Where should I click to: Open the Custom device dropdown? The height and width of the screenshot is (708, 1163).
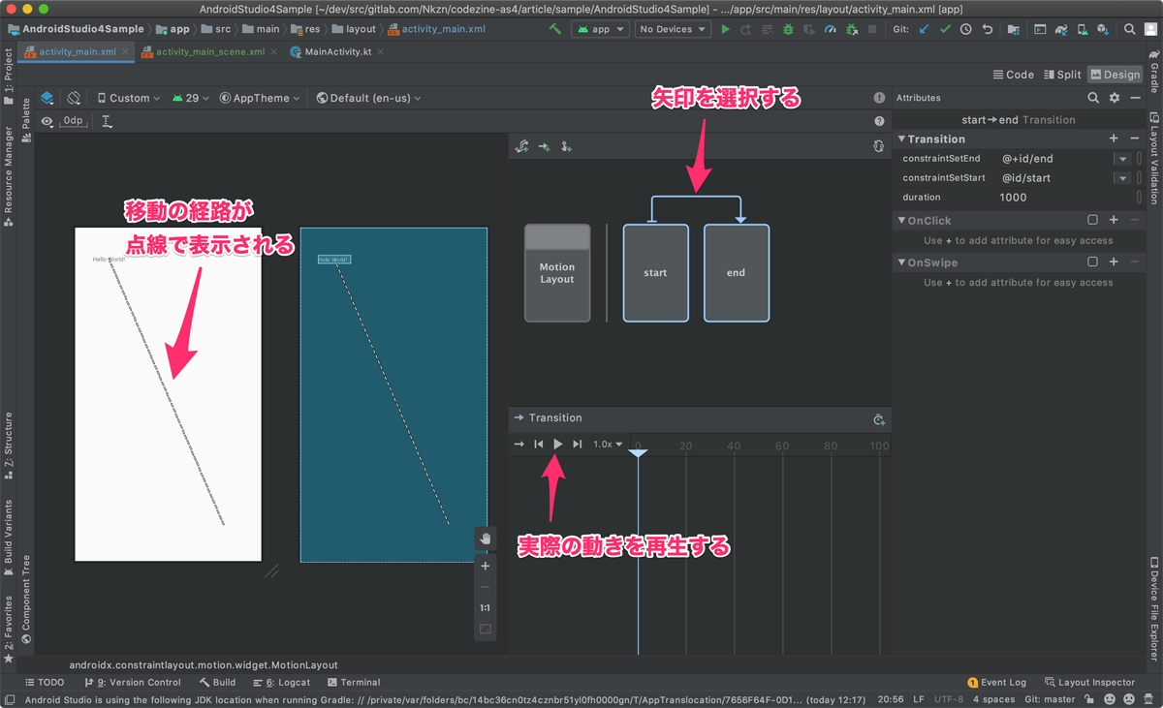129,98
